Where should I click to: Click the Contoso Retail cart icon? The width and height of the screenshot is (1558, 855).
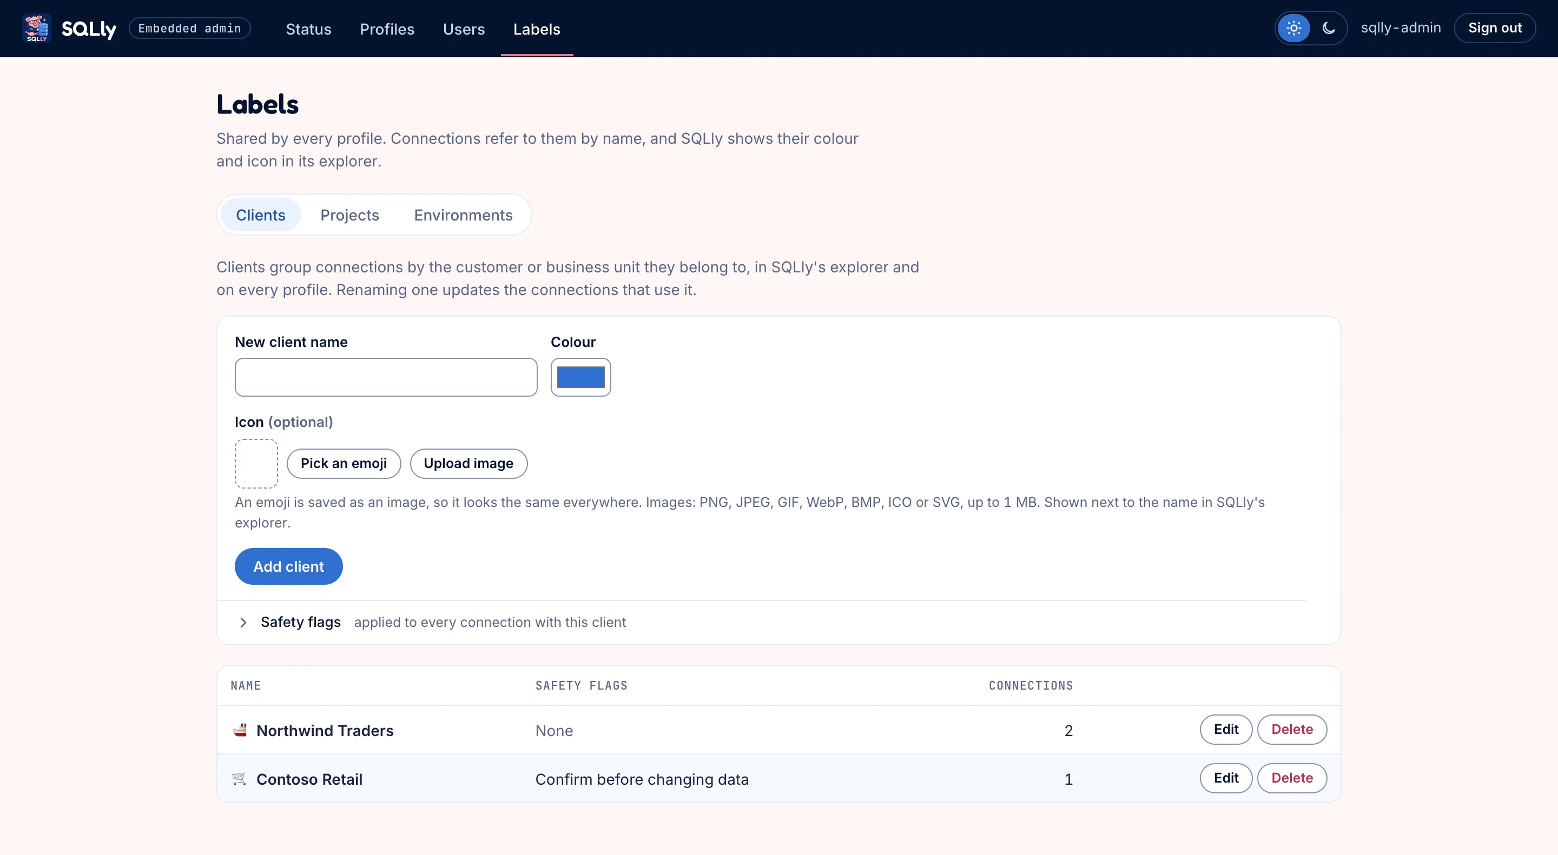tap(240, 778)
